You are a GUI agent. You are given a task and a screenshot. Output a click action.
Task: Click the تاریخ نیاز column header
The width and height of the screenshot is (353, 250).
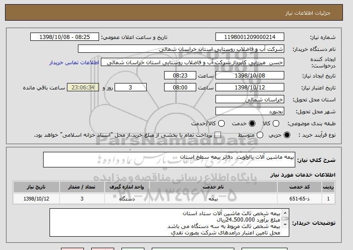(x=36, y=187)
